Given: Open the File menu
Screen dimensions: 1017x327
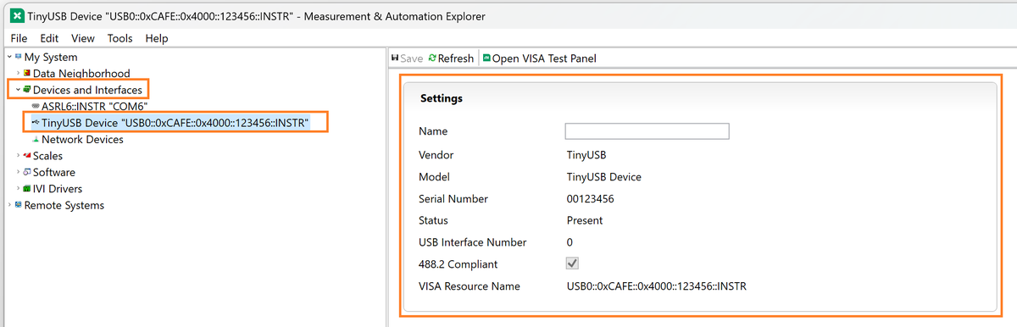Looking at the screenshot, I should point(19,38).
